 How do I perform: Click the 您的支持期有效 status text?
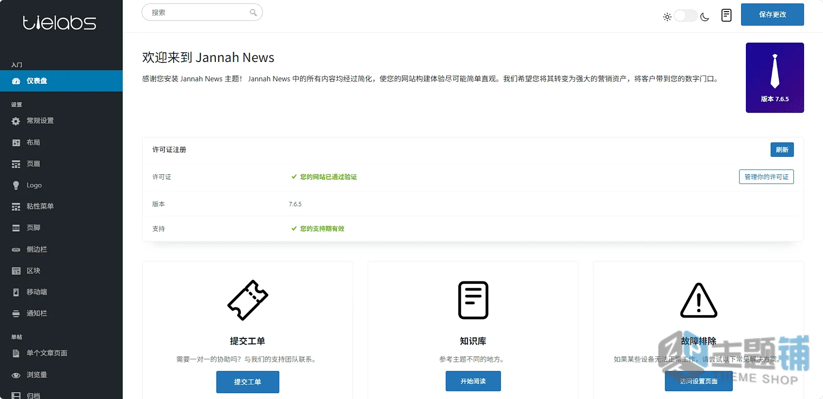coord(322,229)
